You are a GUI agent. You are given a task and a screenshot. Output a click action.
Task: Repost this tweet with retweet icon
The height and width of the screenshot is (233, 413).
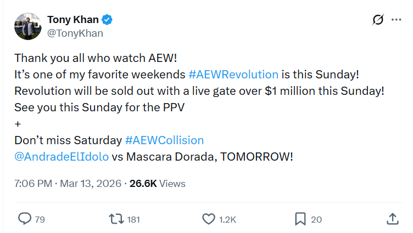click(116, 219)
